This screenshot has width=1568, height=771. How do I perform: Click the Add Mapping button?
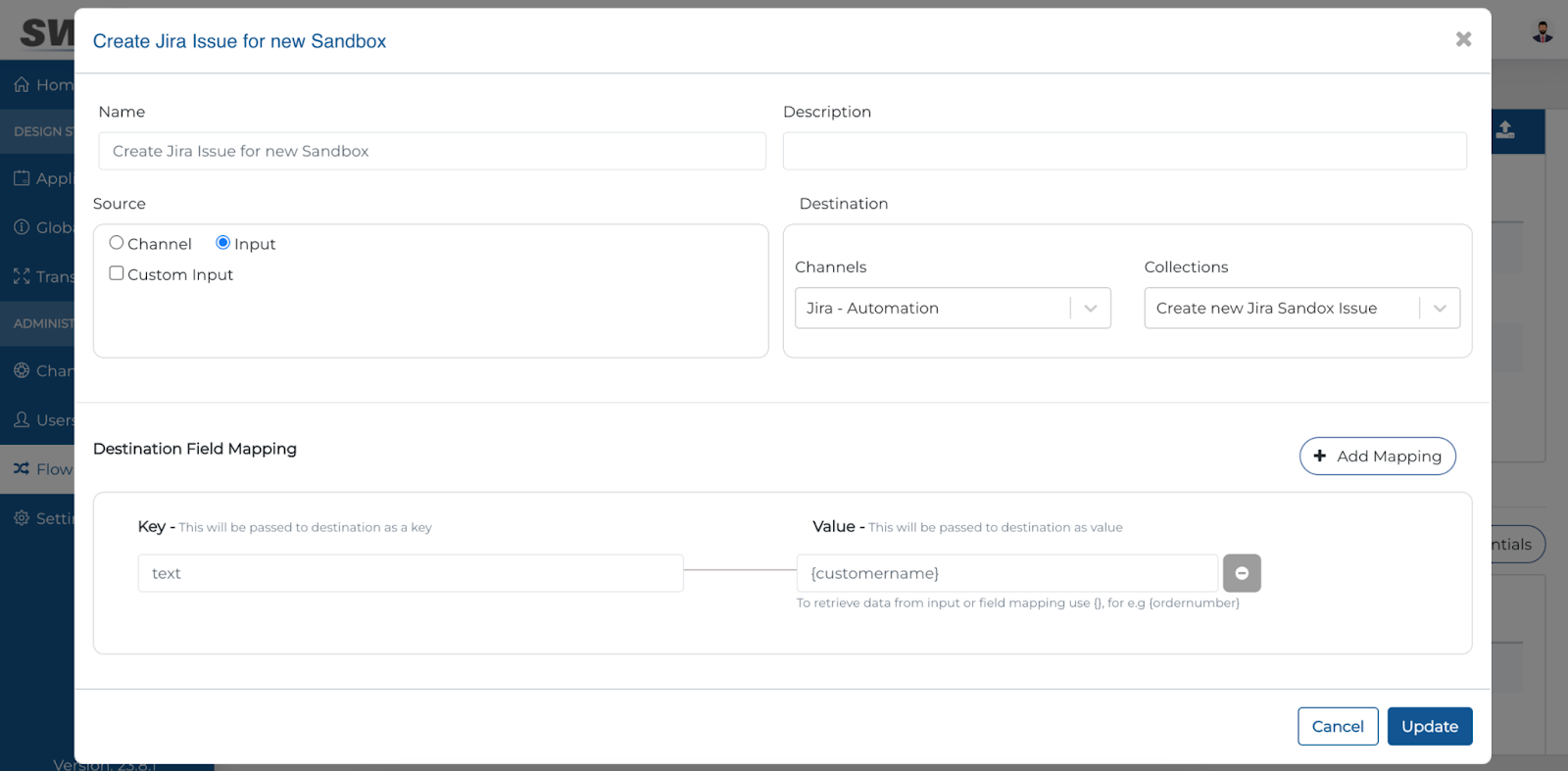coord(1377,457)
